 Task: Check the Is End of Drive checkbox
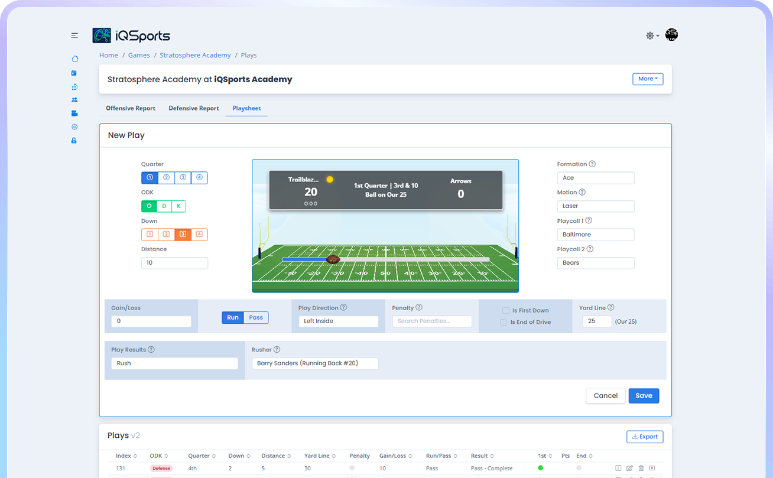504,323
